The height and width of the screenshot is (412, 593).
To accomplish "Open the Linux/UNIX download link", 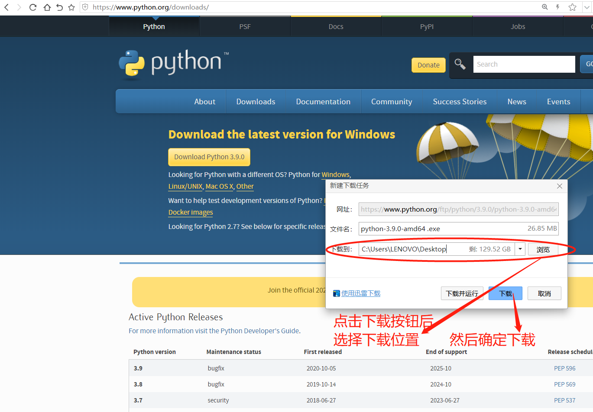I will click(185, 187).
